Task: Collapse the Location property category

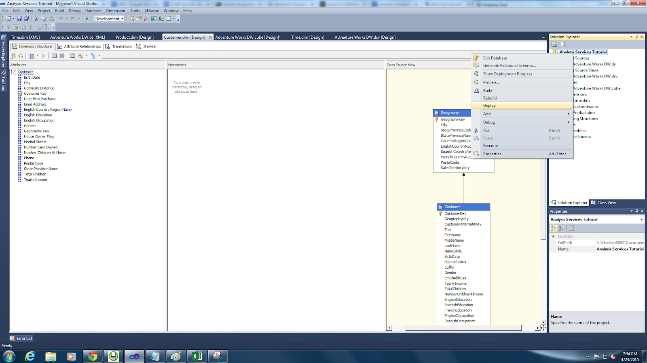Action: (553, 236)
